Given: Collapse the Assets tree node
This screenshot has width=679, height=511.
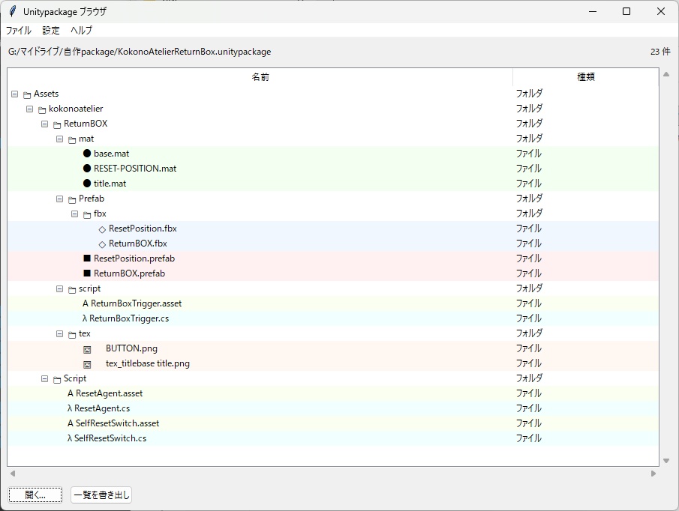Looking at the screenshot, I should [14, 94].
